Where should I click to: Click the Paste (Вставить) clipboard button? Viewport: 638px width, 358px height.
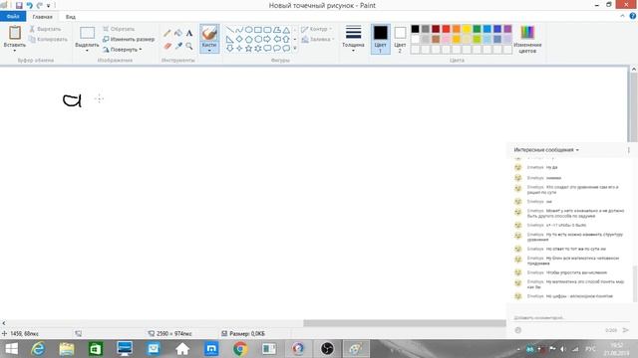15,33
